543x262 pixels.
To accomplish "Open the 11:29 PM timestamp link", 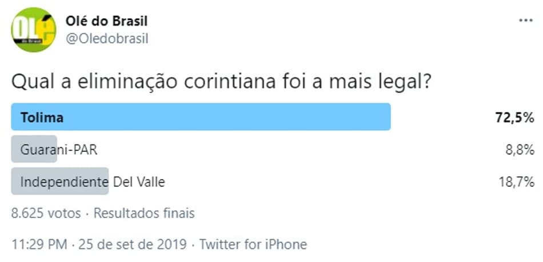I will [39, 244].
